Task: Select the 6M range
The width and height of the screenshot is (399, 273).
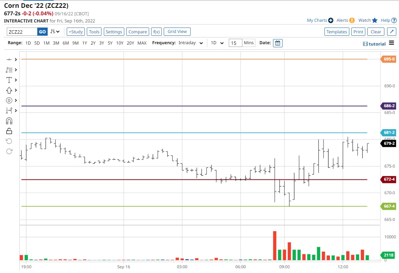Action: pyautogui.click(x=66, y=43)
